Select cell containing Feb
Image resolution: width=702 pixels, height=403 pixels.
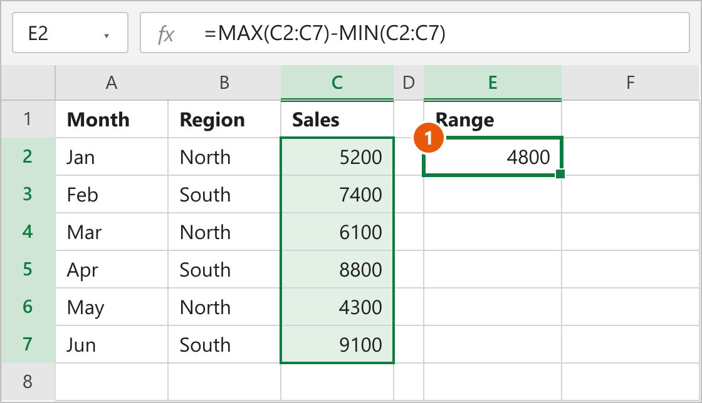(112, 195)
